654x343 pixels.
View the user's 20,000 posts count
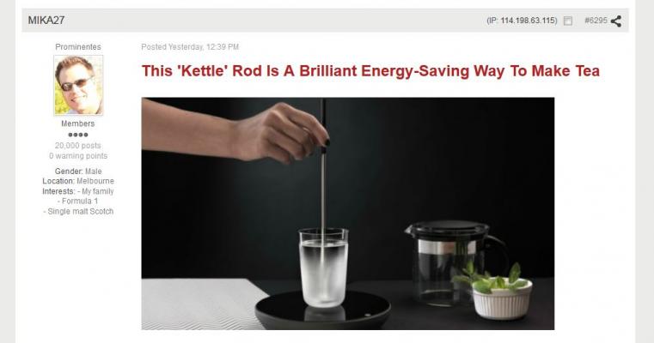78,145
